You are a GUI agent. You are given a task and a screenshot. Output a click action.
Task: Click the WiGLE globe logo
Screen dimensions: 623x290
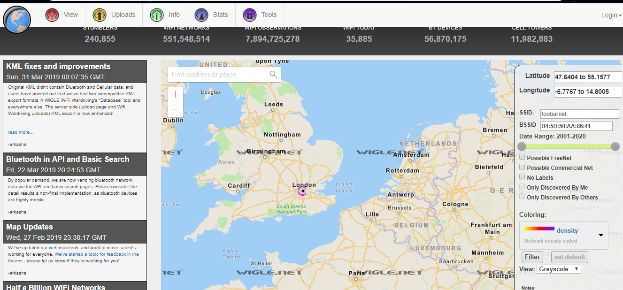pos(17,21)
